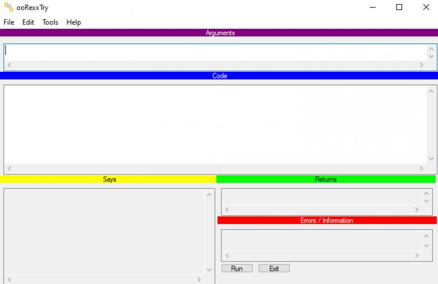
Task: Click Code area scroll left arrow
Action: 9,169
